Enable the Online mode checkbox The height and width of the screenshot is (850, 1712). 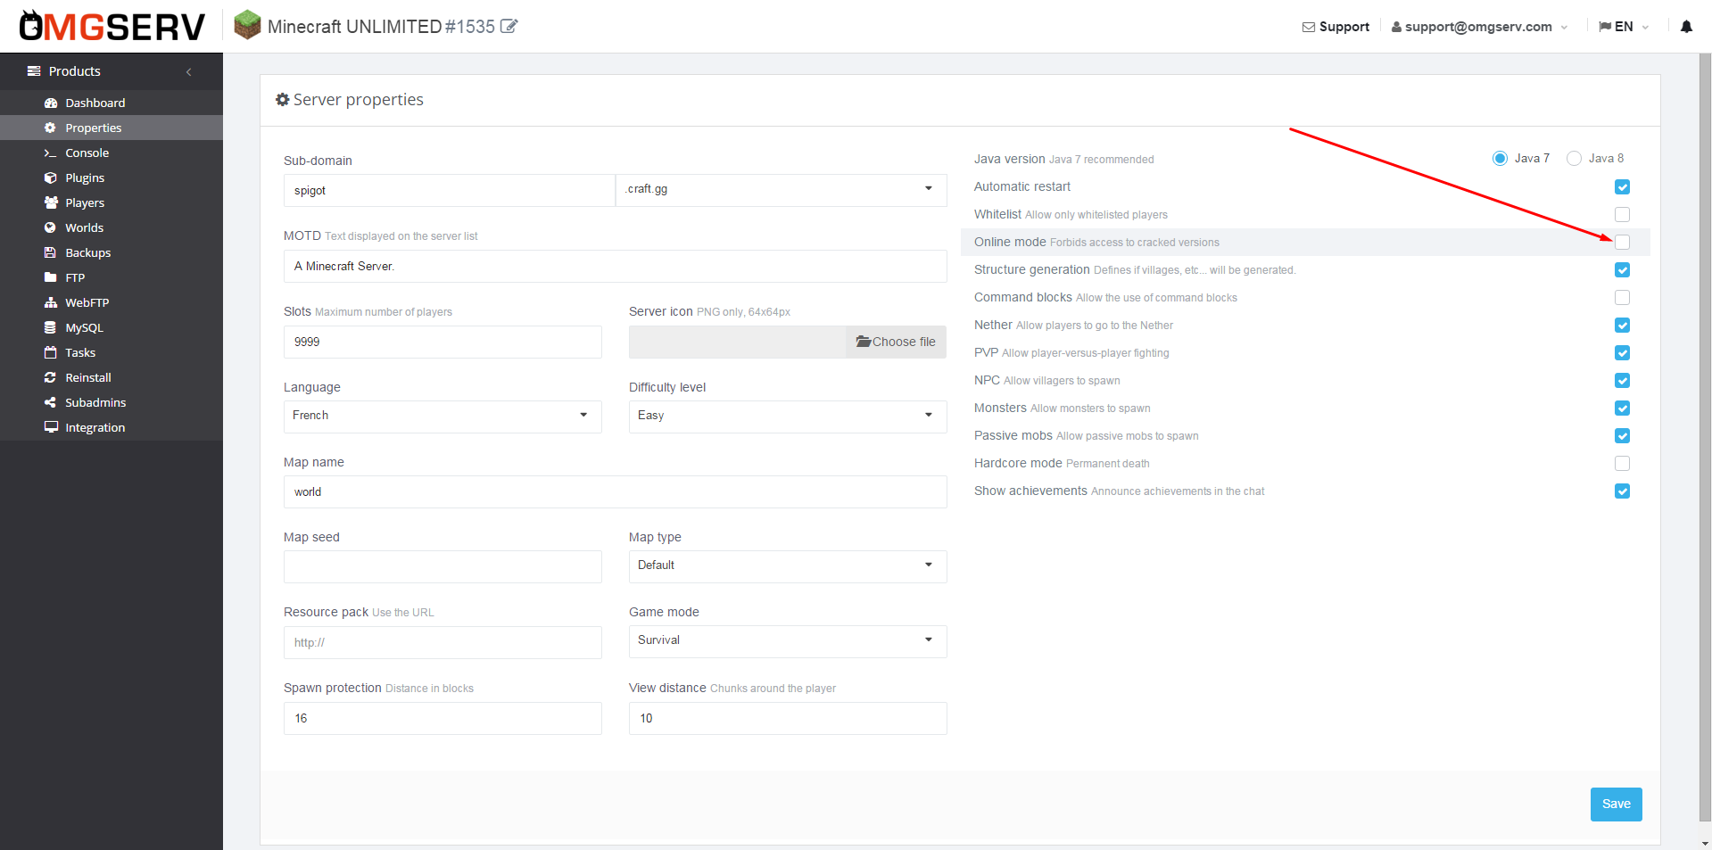[x=1622, y=242]
